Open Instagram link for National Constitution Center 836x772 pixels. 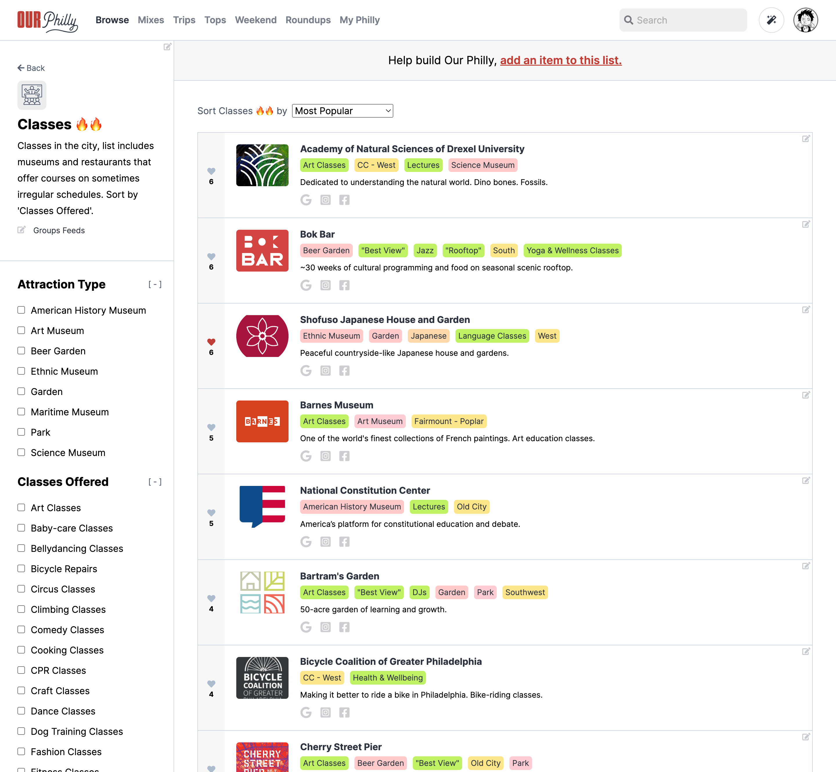(325, 542)
